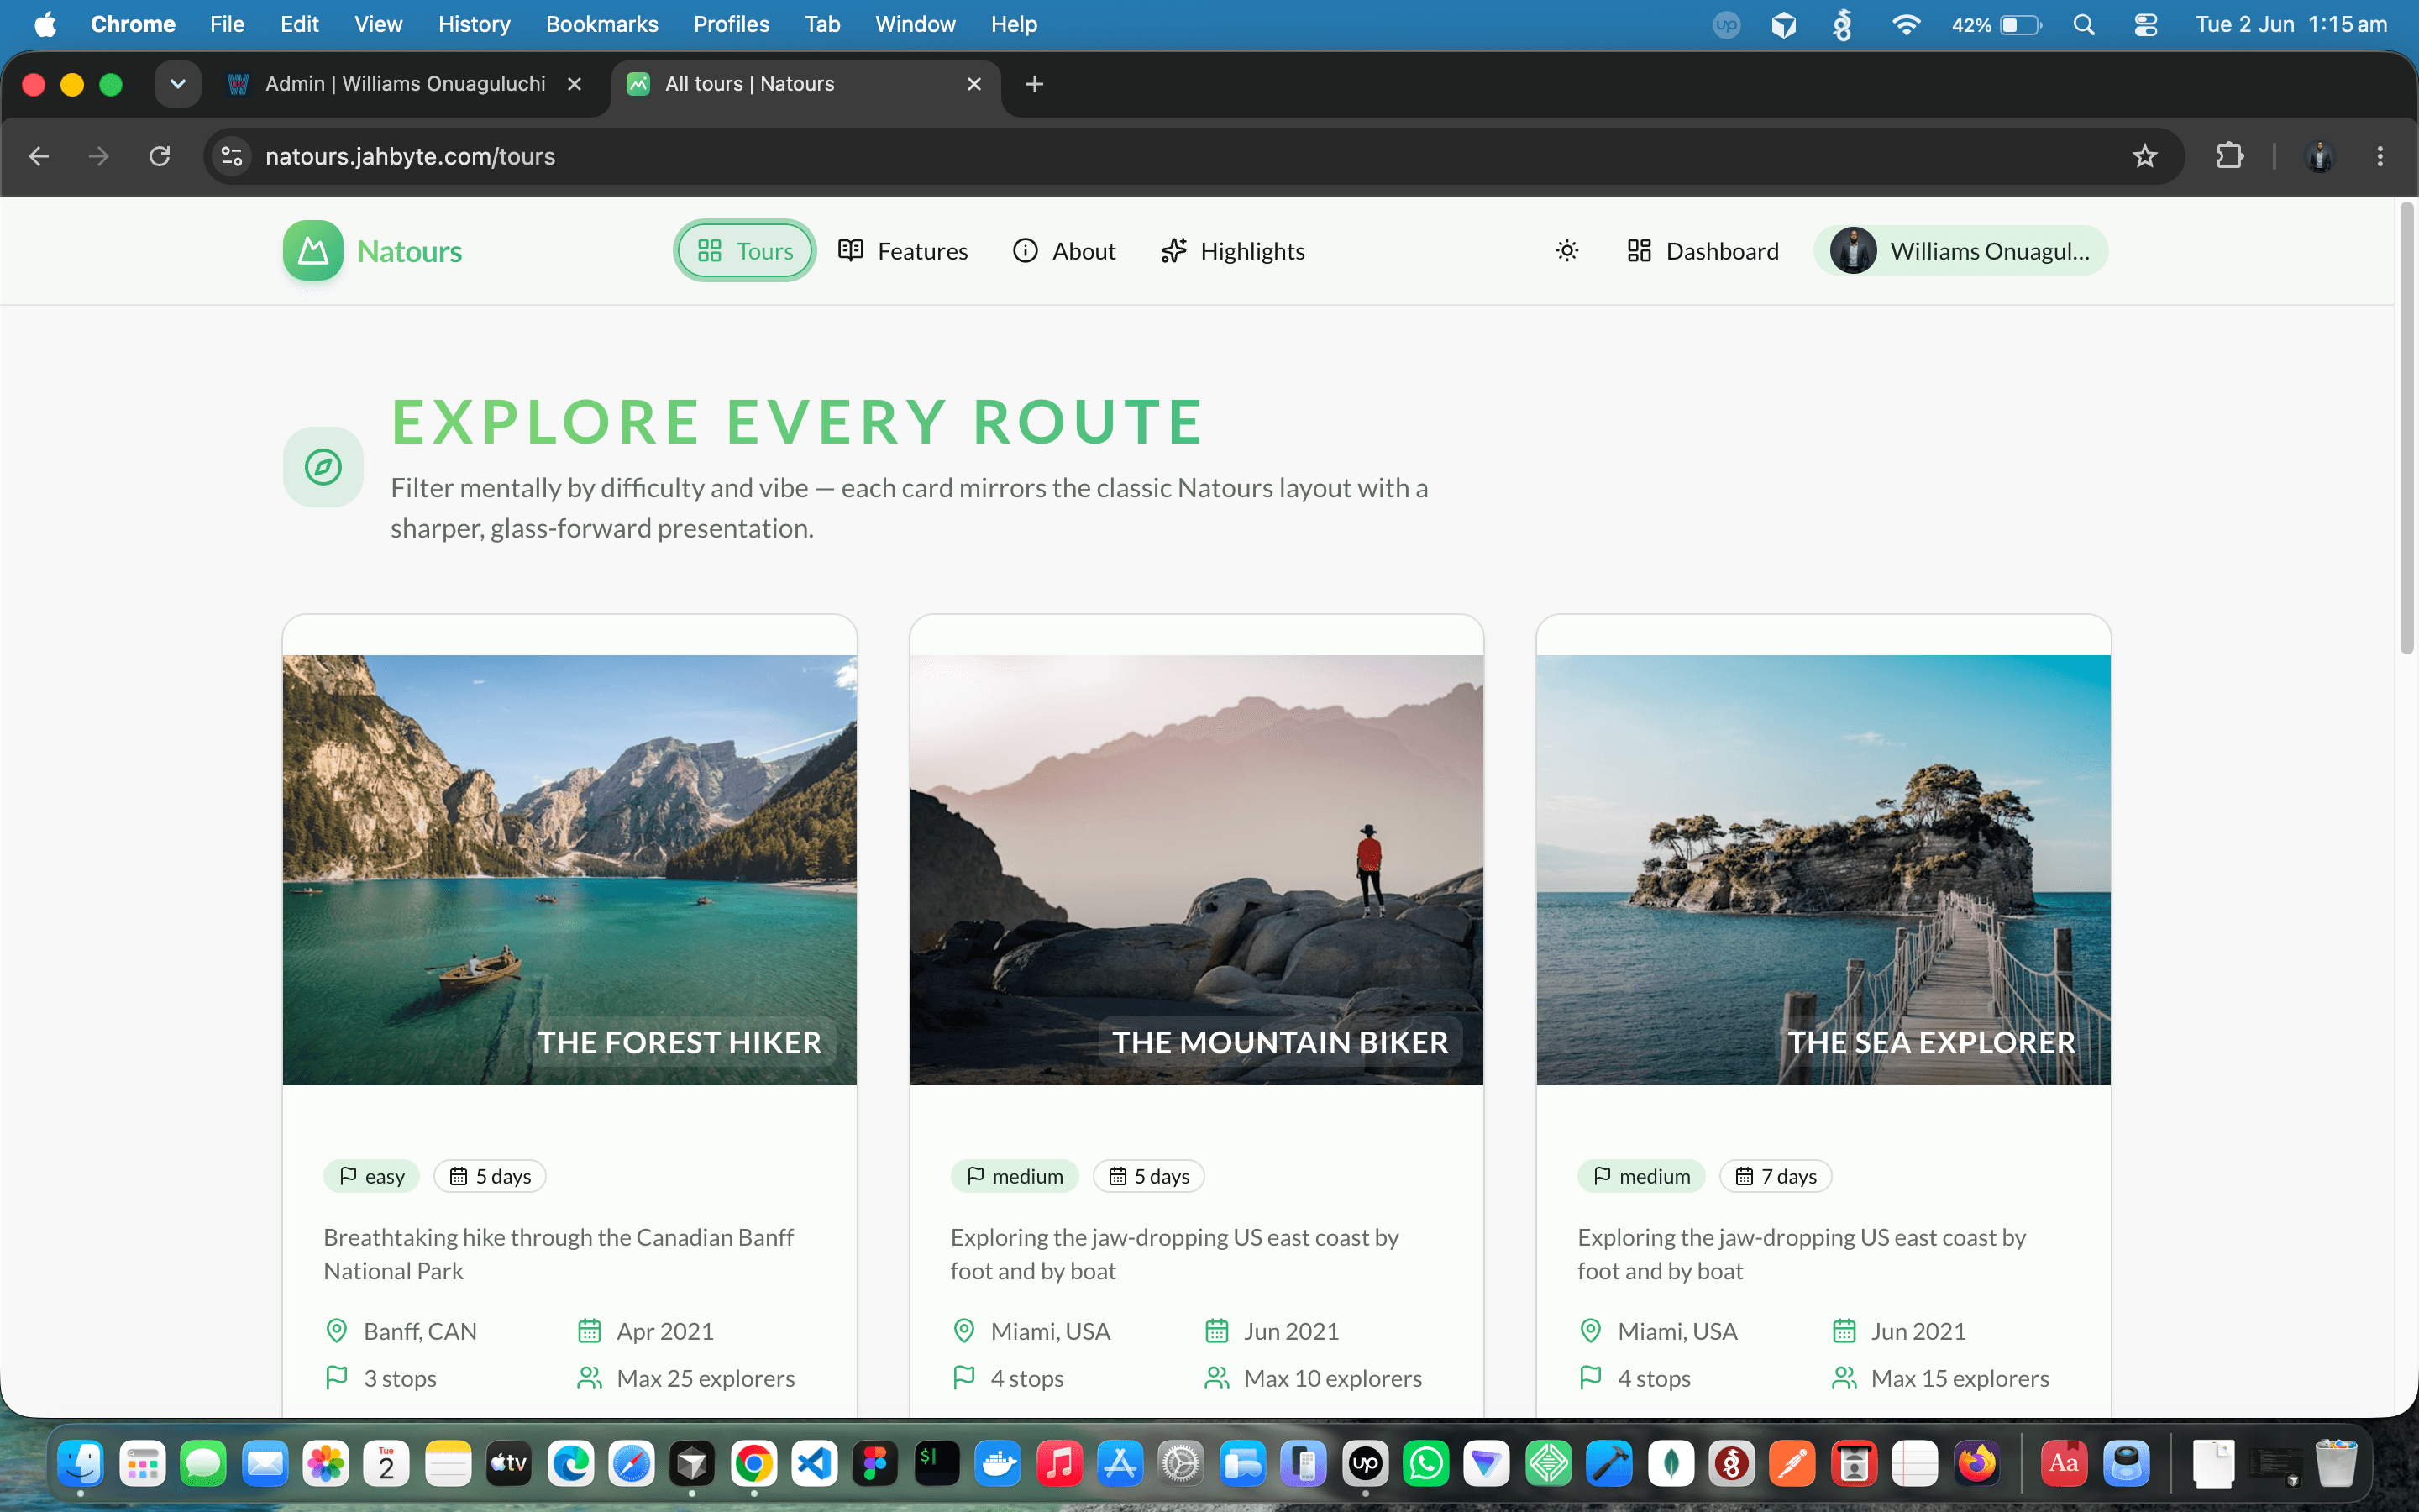Open Williams Onuagul... profile button

click(x=1960, y=251)
